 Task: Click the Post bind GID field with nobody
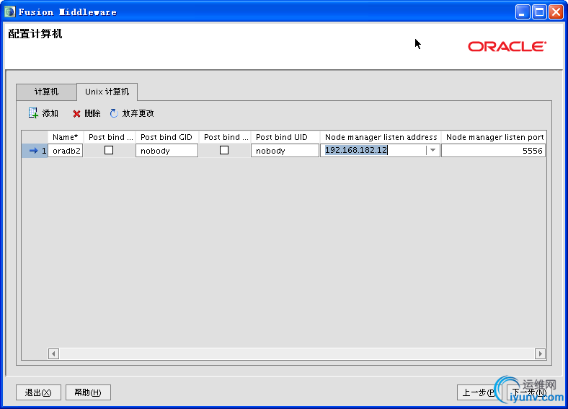click(x=167, y=151)
